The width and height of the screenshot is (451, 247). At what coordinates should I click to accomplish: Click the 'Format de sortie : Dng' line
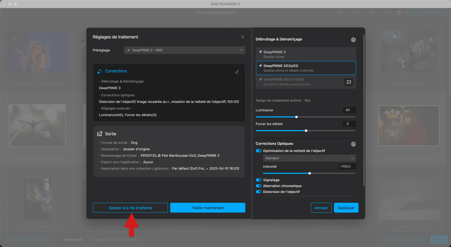(x=119, y=142)
